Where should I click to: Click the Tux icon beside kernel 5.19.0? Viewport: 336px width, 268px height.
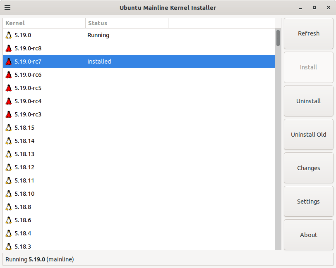pyautogui.click(x=9, y=35)
